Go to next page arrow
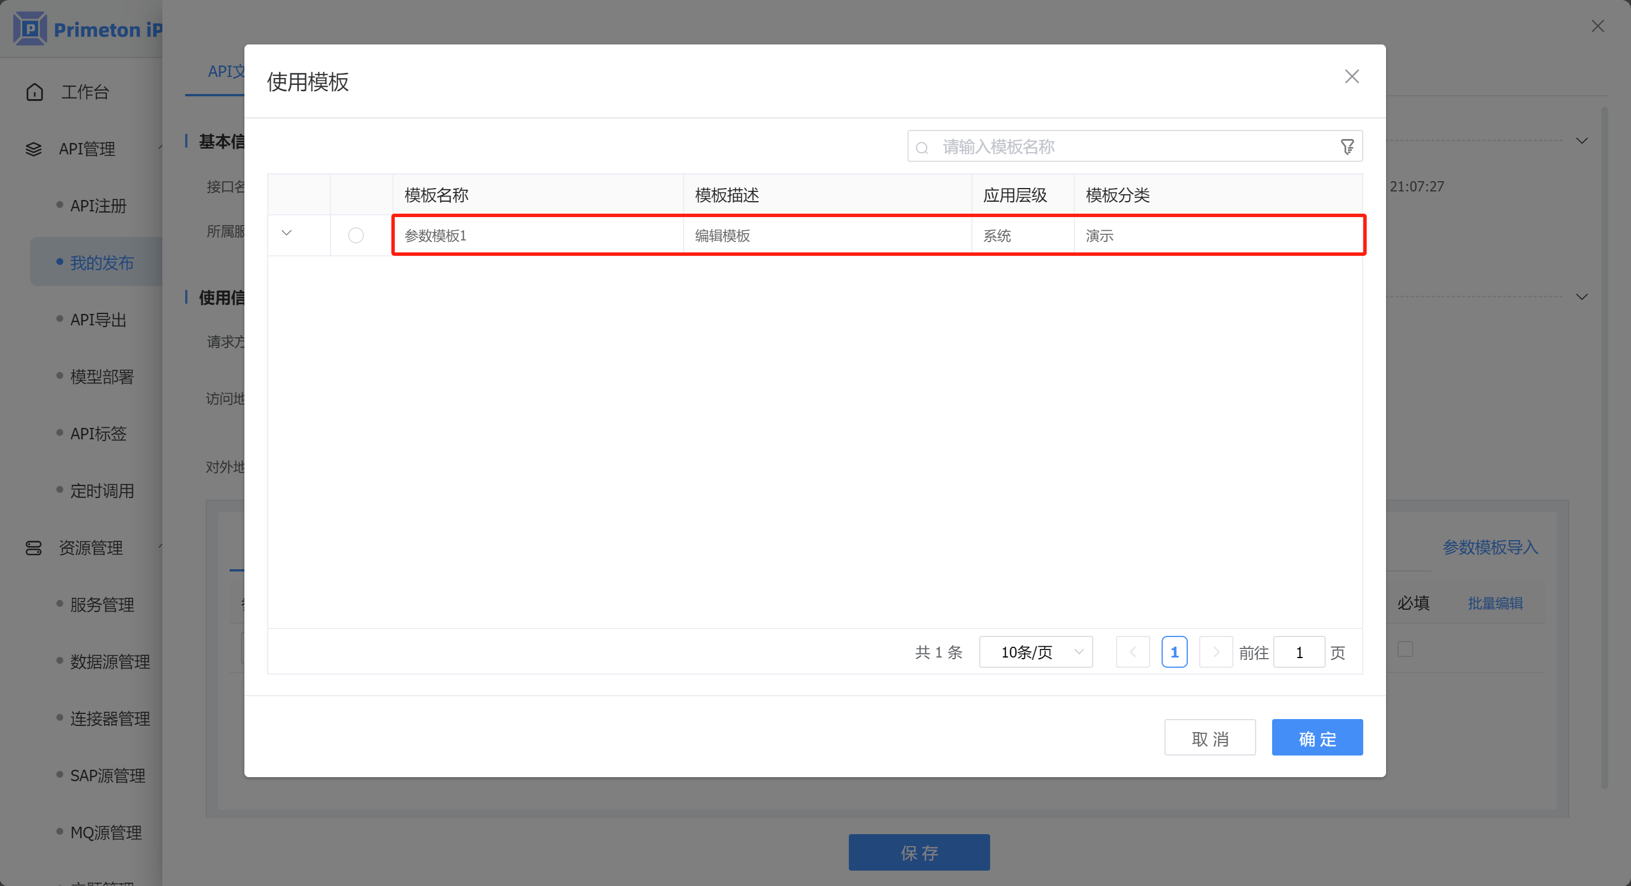This screenshot has width=1631, height=886. [x=1216, y=652]
